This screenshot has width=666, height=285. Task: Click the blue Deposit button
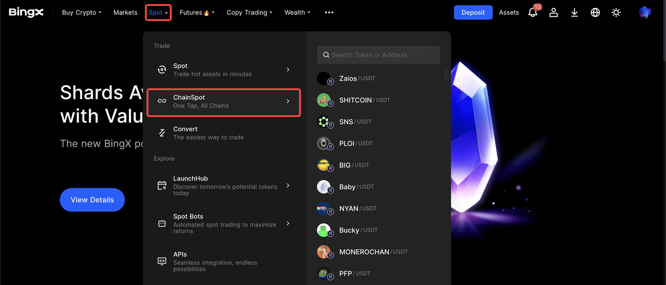[x=473, y=12]
